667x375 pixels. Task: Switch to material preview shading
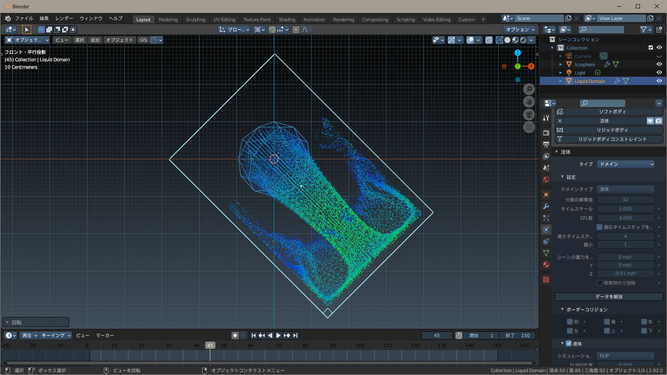click(515, 40)
